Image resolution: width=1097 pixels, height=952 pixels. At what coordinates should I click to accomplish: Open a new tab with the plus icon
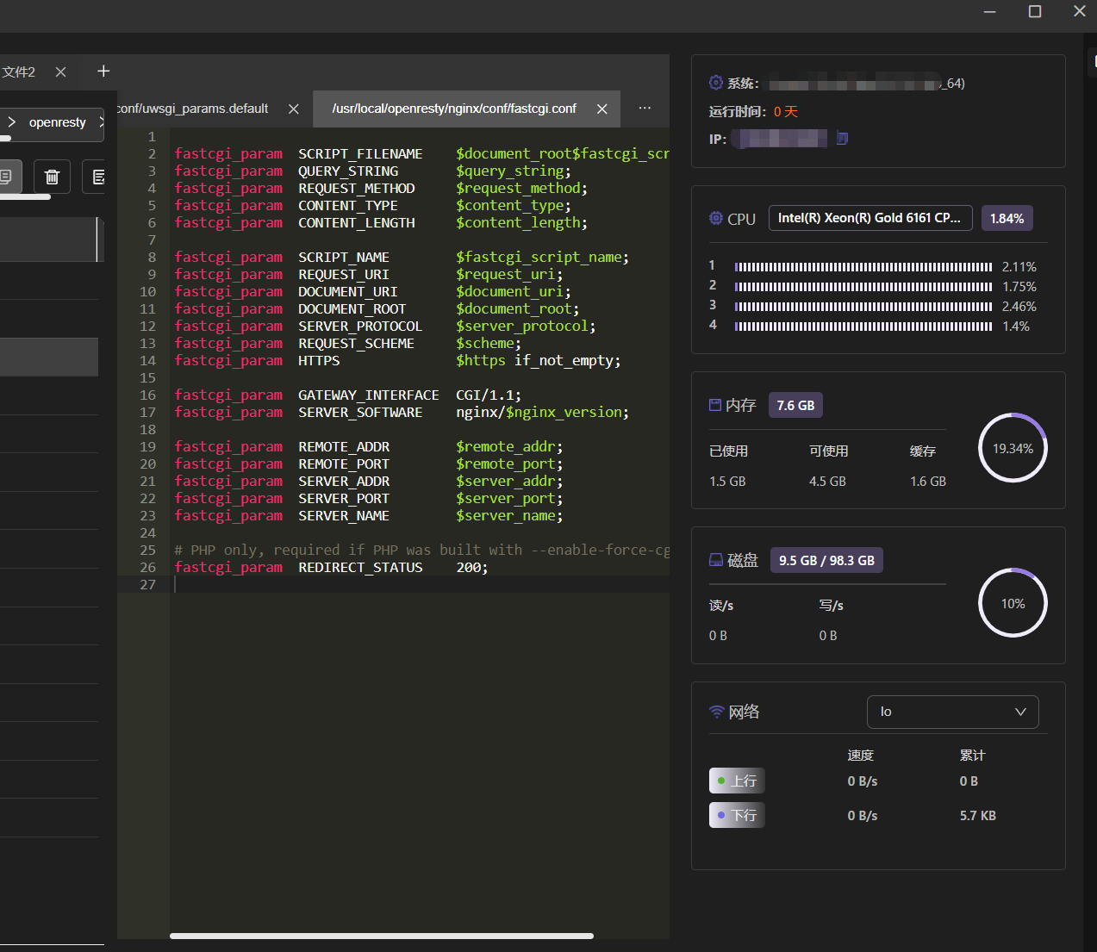click(103, 72)
